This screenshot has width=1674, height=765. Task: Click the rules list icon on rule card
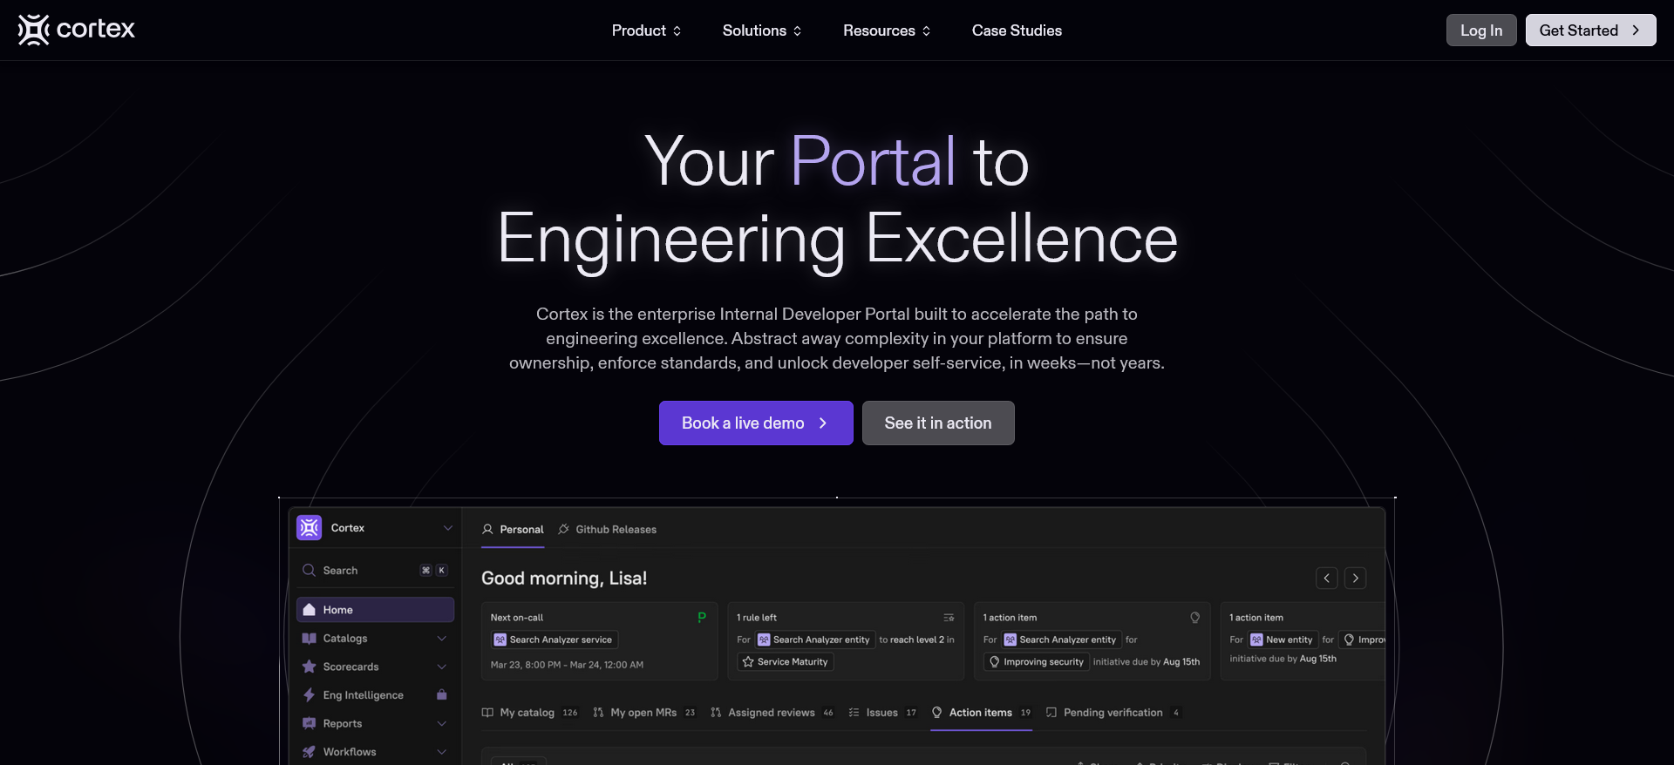[x=949, y=618]
